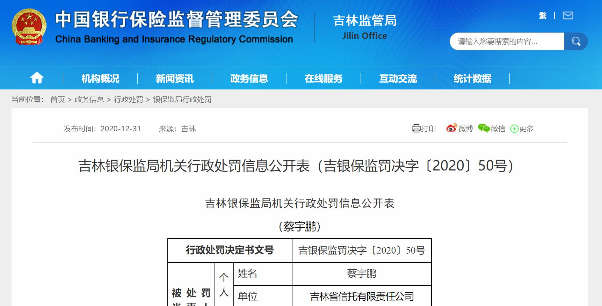Open 新闻资讯 menu

pos(175,79)
